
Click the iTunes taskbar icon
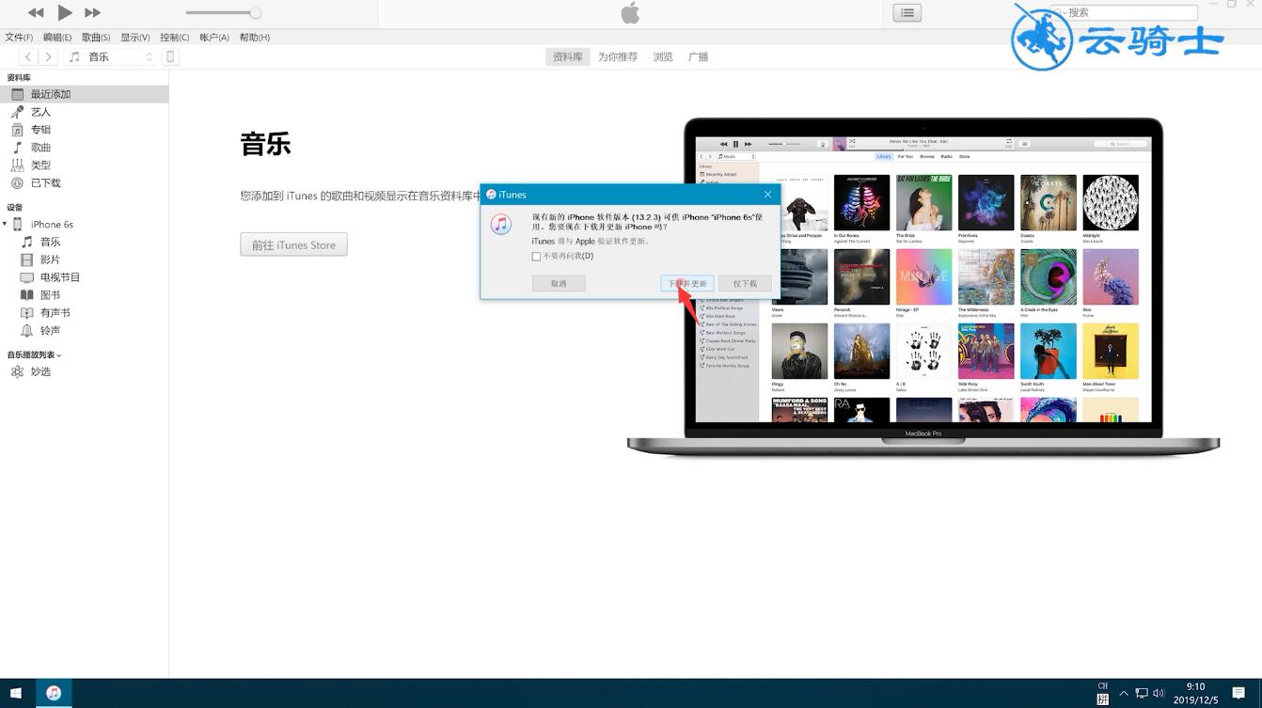pos(54,694)
